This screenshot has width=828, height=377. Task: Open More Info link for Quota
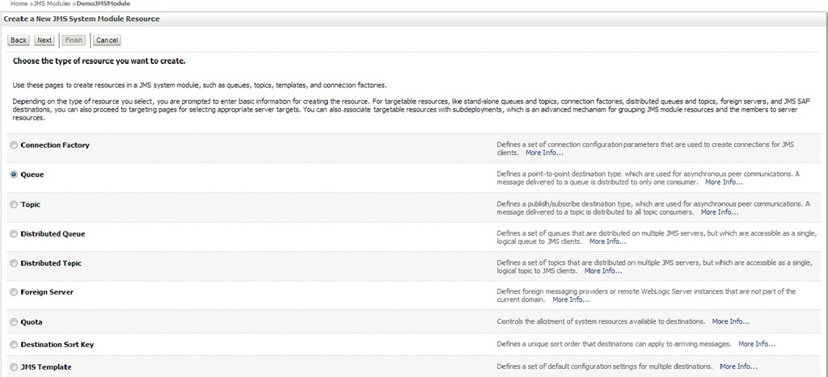point(730,321)
